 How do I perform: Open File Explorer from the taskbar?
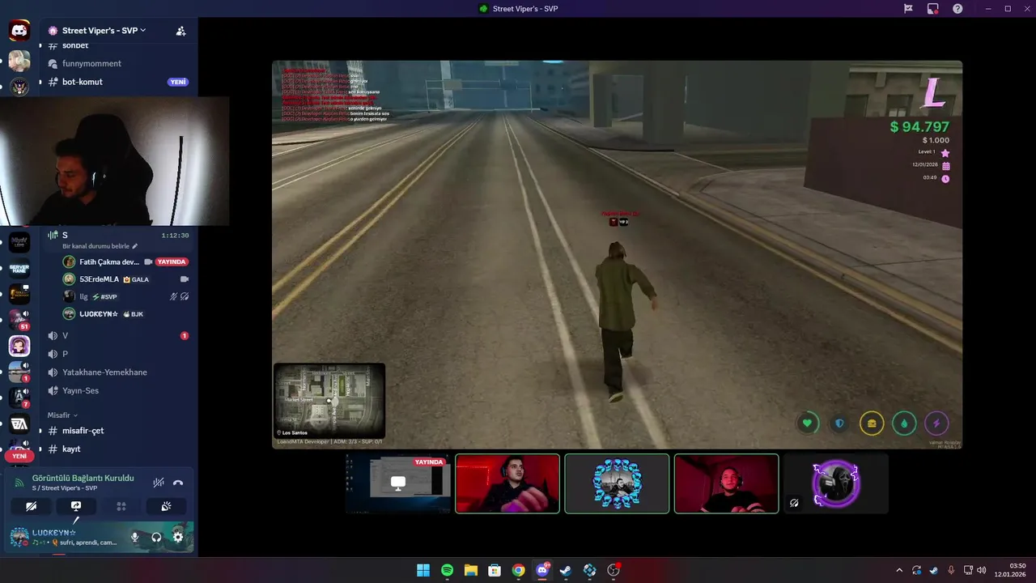coord(470,570)
